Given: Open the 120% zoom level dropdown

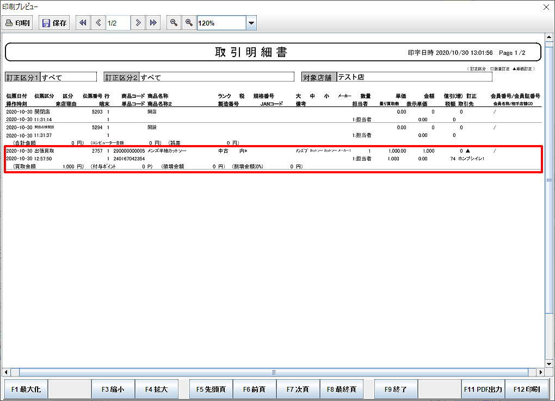Looking at the screenshot, I should coord(251,23).
